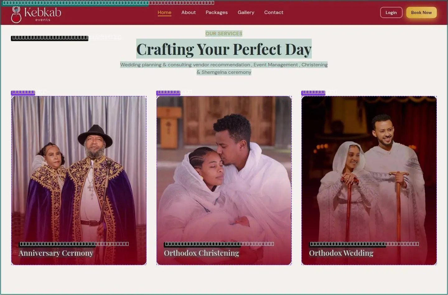Click the Crafting Your Perfect Day heading
Viewport: 448px width, 295px height.
click(224, 49)
